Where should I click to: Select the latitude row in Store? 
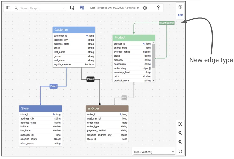click(40, 127)
